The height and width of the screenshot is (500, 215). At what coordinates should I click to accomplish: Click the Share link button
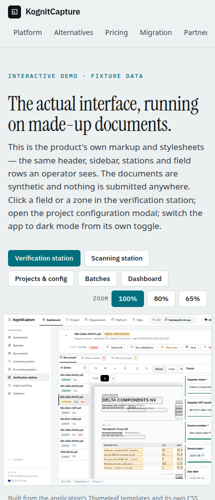pos(114,347)
